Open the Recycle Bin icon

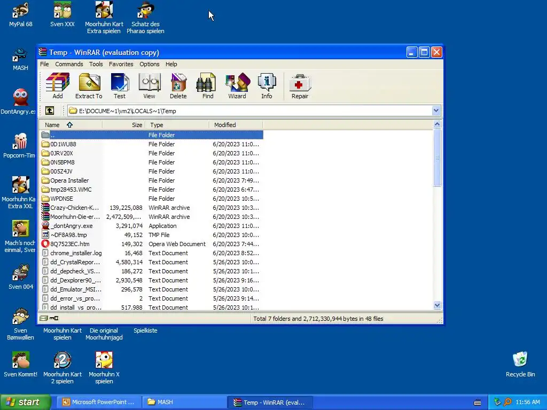click(x=520, y=365)
